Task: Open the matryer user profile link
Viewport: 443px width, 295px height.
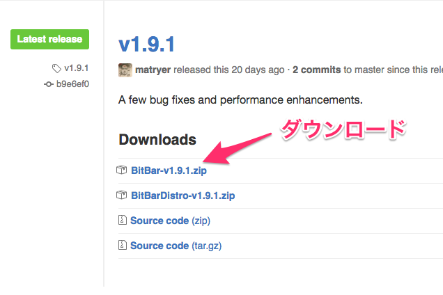Action: point(153,70)
